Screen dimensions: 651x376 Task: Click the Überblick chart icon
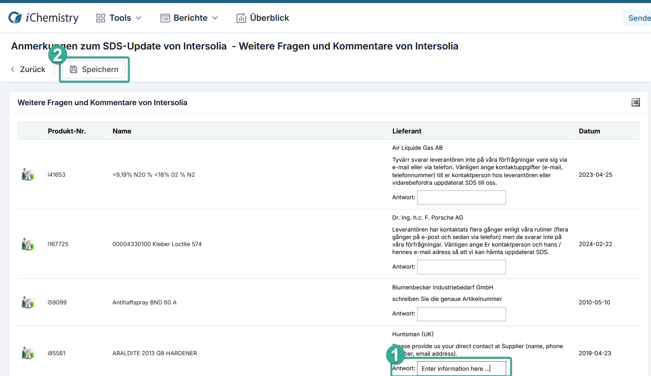[241, 18]
